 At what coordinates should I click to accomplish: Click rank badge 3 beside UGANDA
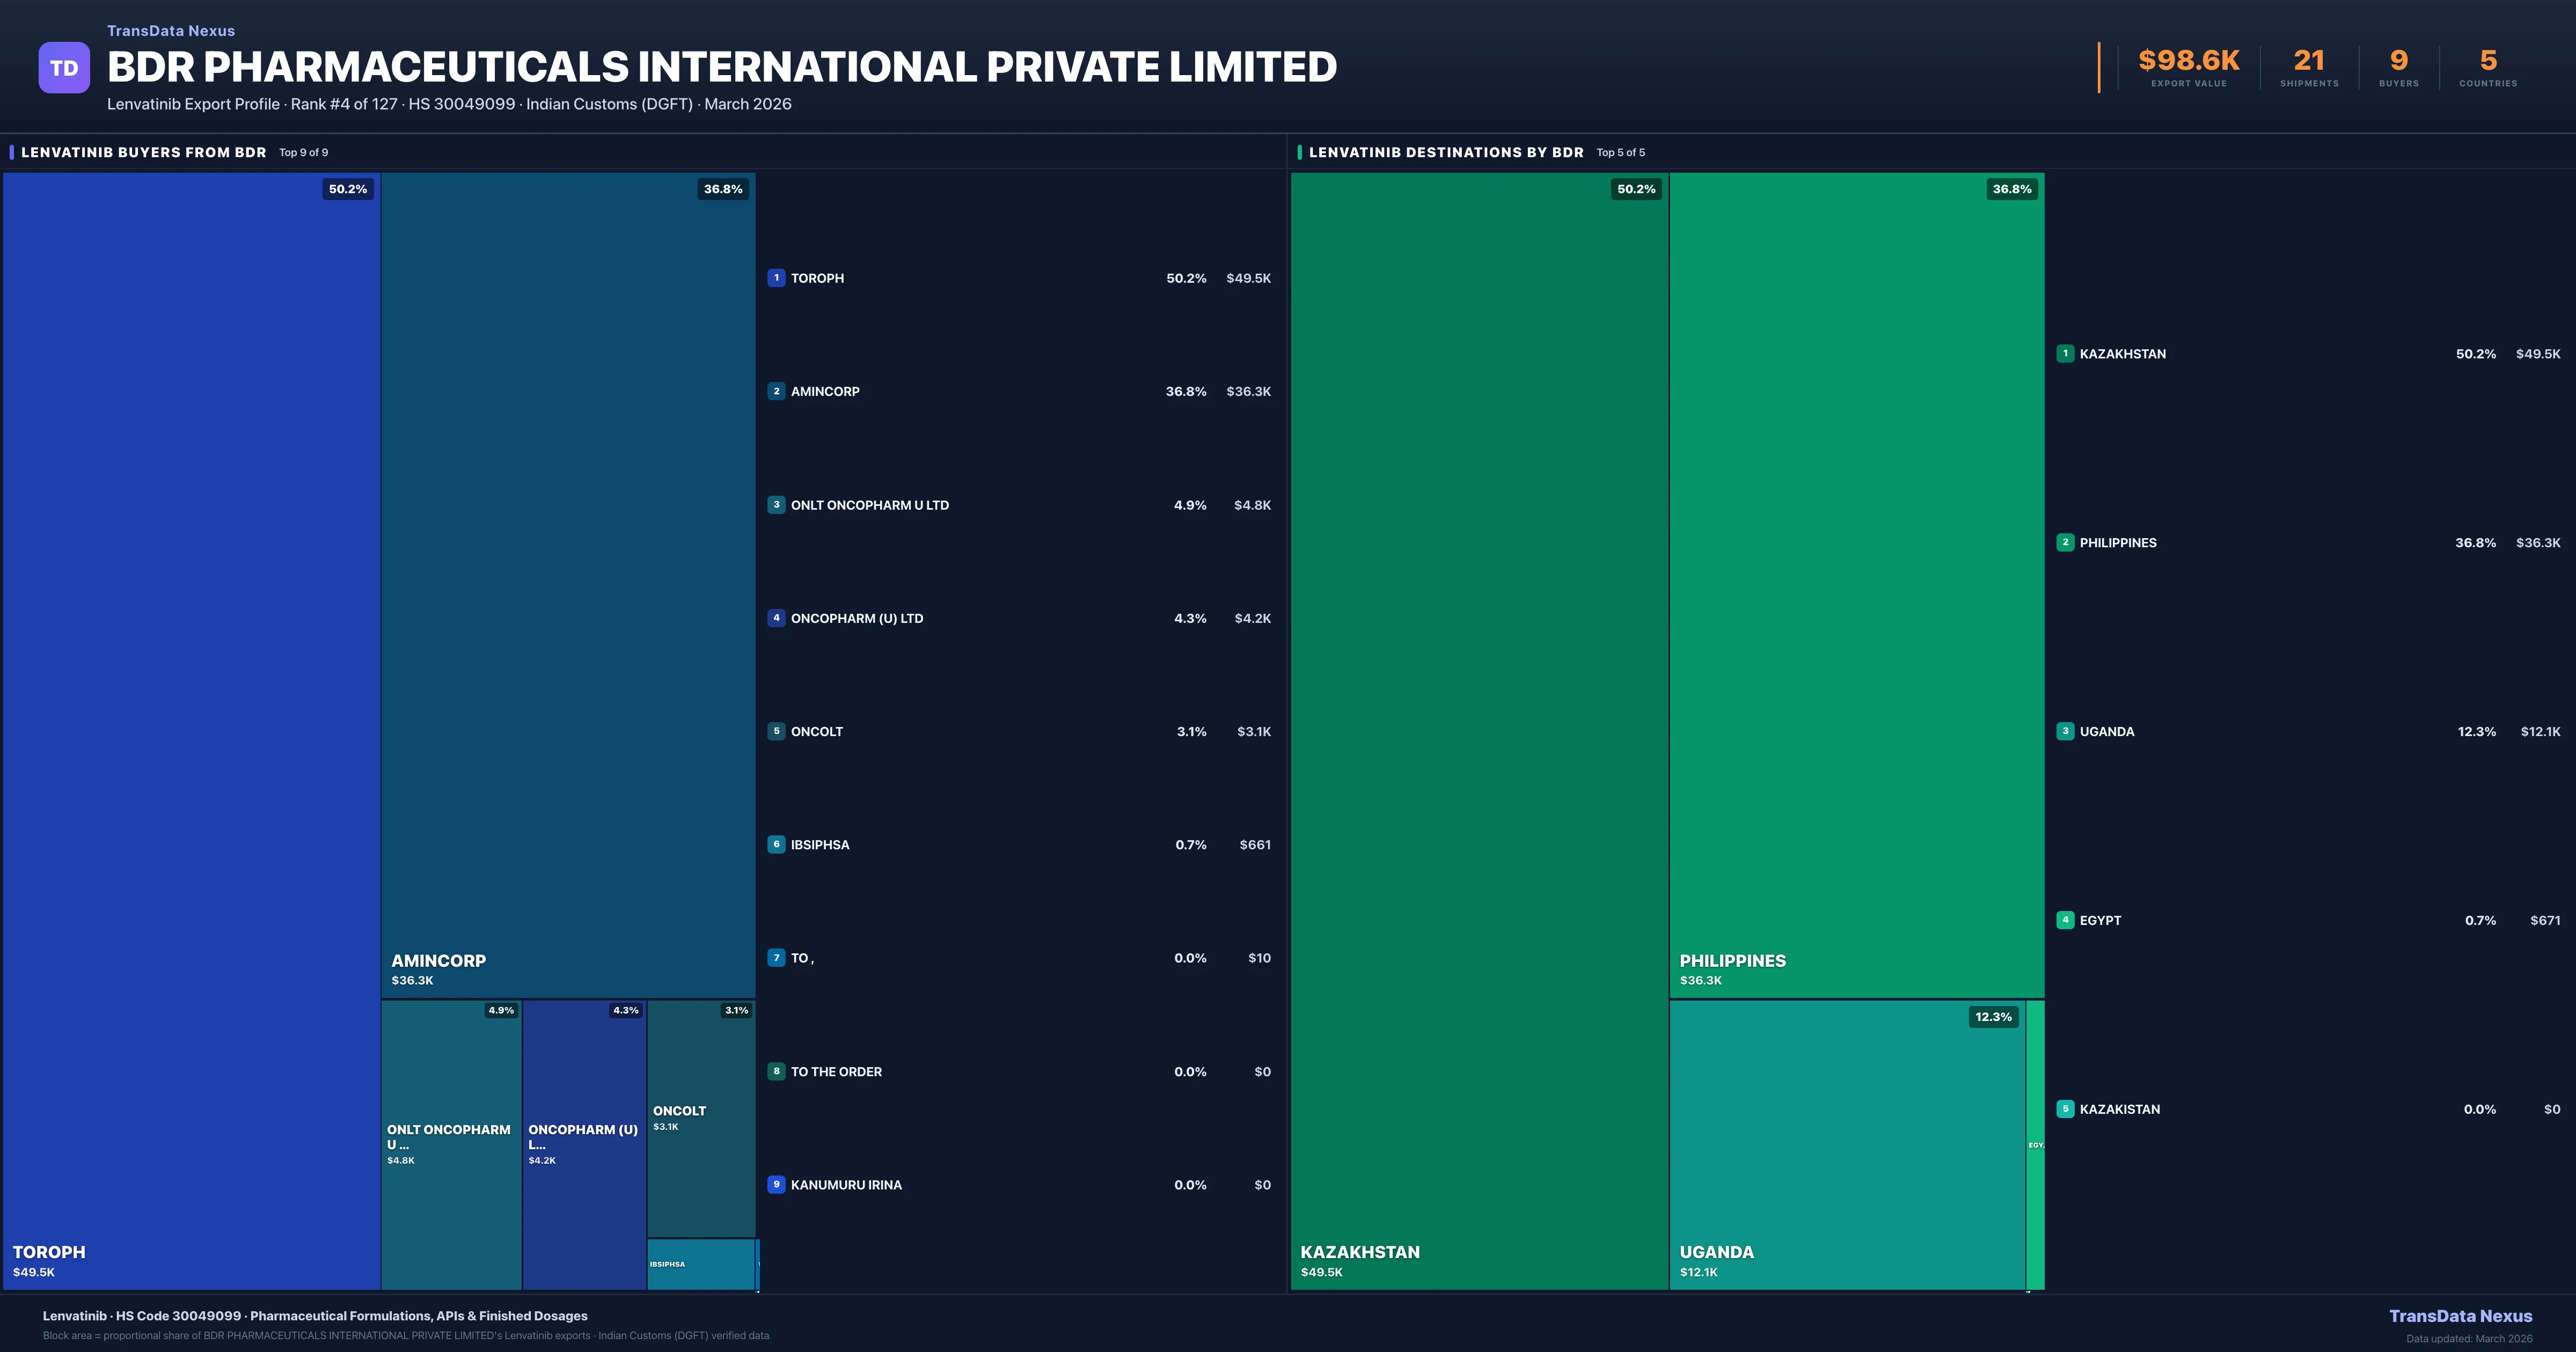tap(2065, 731)
